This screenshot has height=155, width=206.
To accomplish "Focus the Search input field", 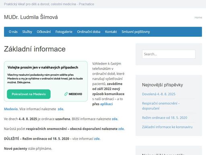I will (169, 54).
